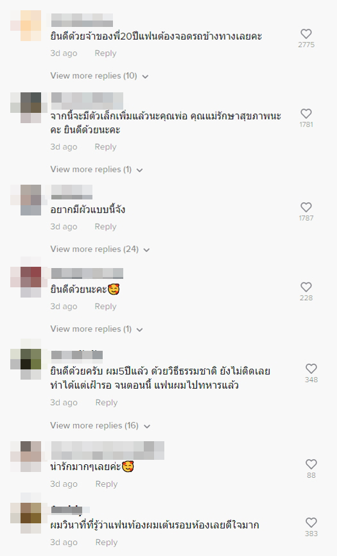The height and width of the screenshot is (556, 337).
Task: Reply to the comment with 348 likes
Action: pos(106,403)
